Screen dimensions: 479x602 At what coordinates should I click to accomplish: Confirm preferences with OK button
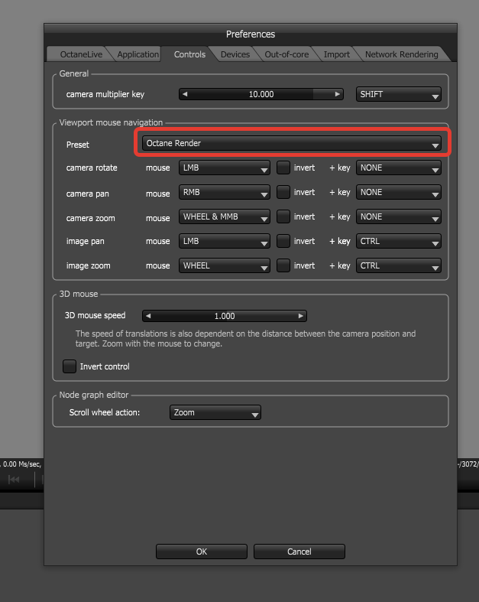(x=202, y=552)
